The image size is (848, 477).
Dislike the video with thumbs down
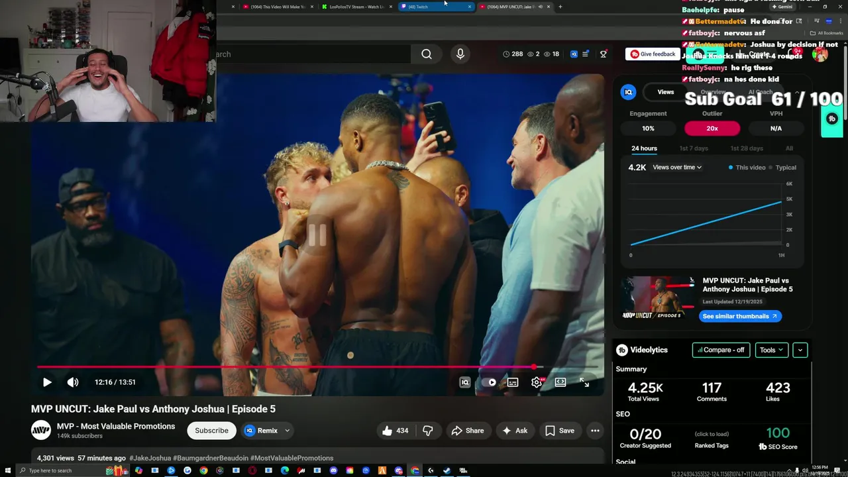(428, 431)
